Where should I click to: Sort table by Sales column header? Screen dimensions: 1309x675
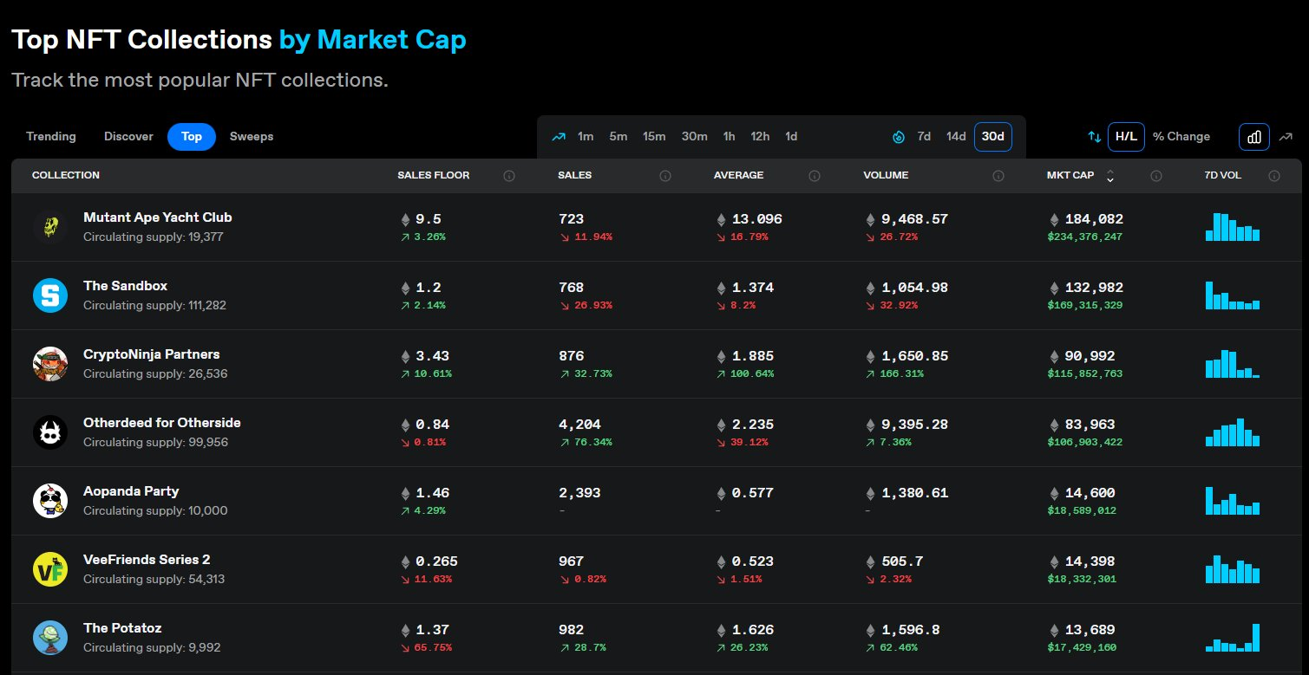pyautogui.click(x=574, y=175)
